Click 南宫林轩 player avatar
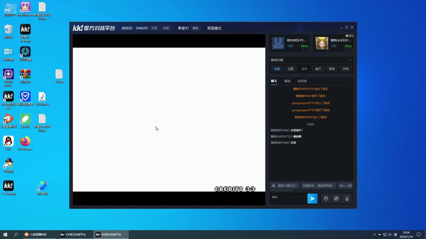 278,43
